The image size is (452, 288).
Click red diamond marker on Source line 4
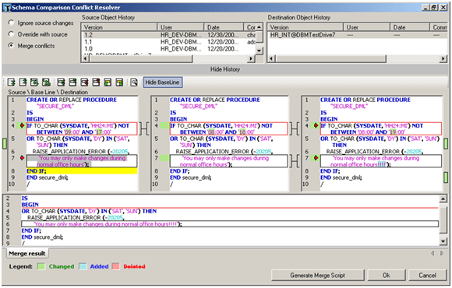click(22, 125)
